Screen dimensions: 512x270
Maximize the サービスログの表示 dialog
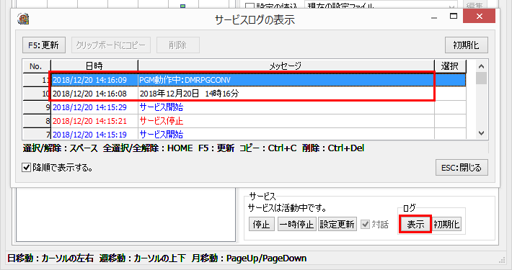point(453,16)
